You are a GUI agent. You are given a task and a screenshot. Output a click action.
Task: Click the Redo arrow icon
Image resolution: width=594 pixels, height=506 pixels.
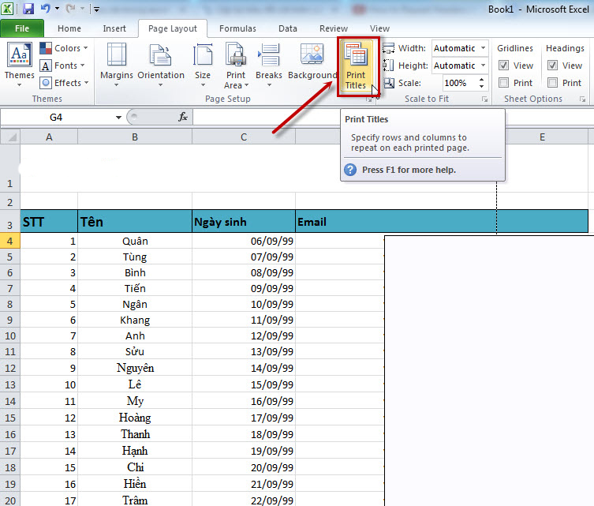70,9
